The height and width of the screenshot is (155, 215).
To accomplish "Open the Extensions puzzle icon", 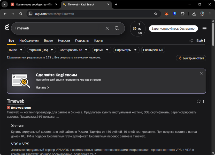I will click(182, 14).
